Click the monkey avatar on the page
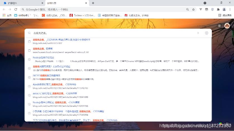 pyautogui.click(x=227, y=26)
